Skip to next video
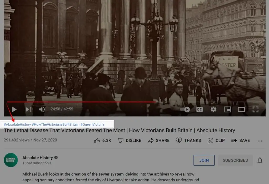This screenshot has width=269, height=184. tap(28, 109)
